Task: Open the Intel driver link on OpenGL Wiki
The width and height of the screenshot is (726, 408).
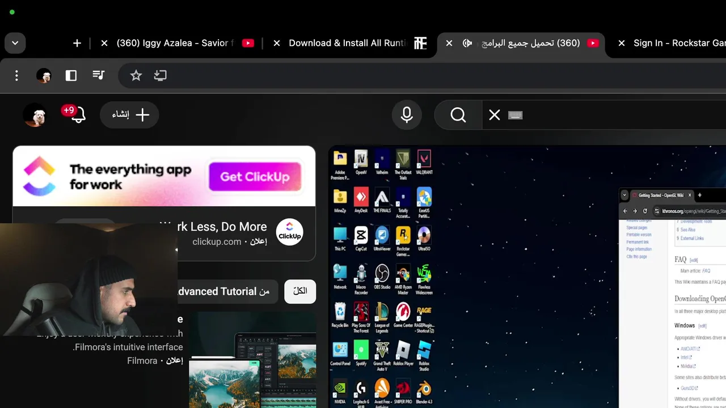Action: tap(686, 358)
